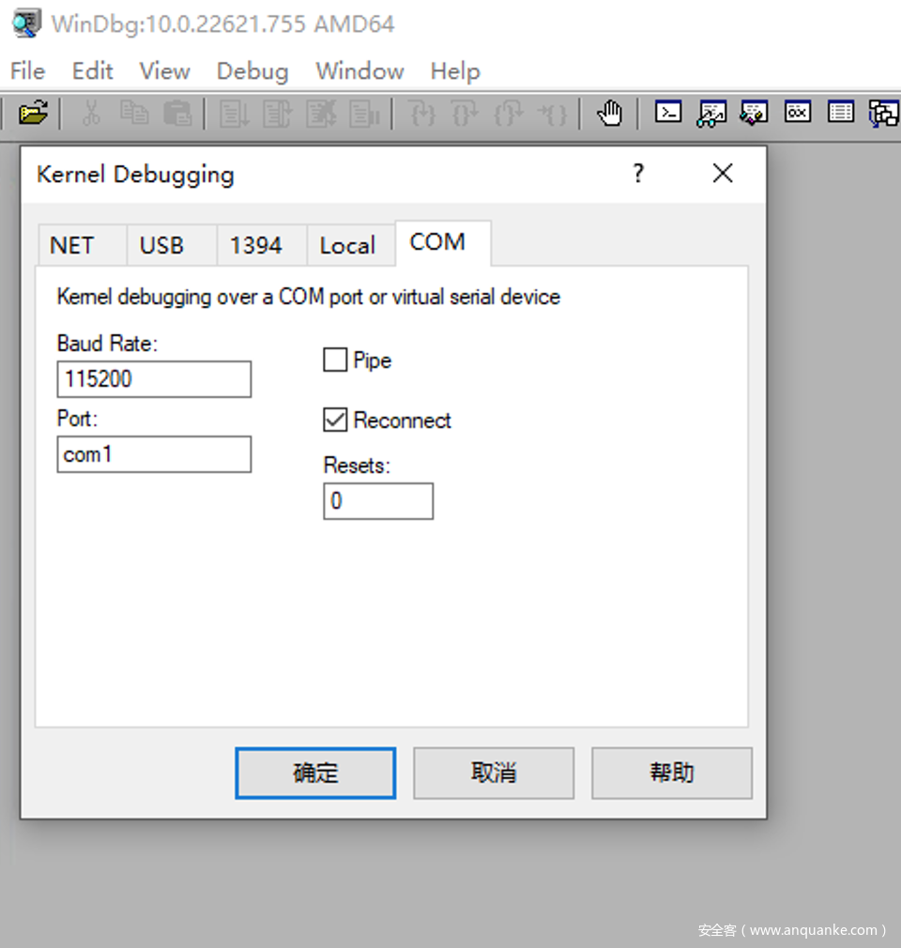Uncheck the Reconnect checkbox
Screen dimensions: 901x948
tap(335, 420)
